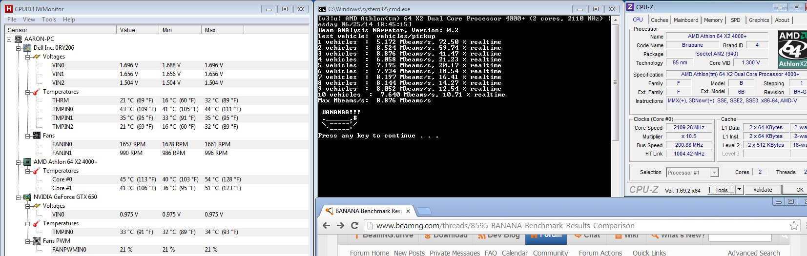Click the Advanced Search link
Viewport: 807px width, 256px height.
754,253
